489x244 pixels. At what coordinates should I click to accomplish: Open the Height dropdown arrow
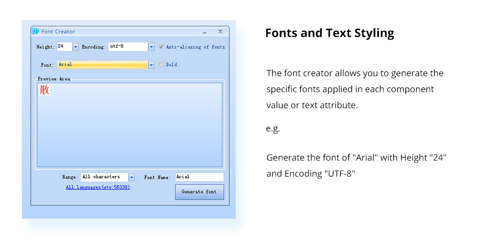coord(75,47)
